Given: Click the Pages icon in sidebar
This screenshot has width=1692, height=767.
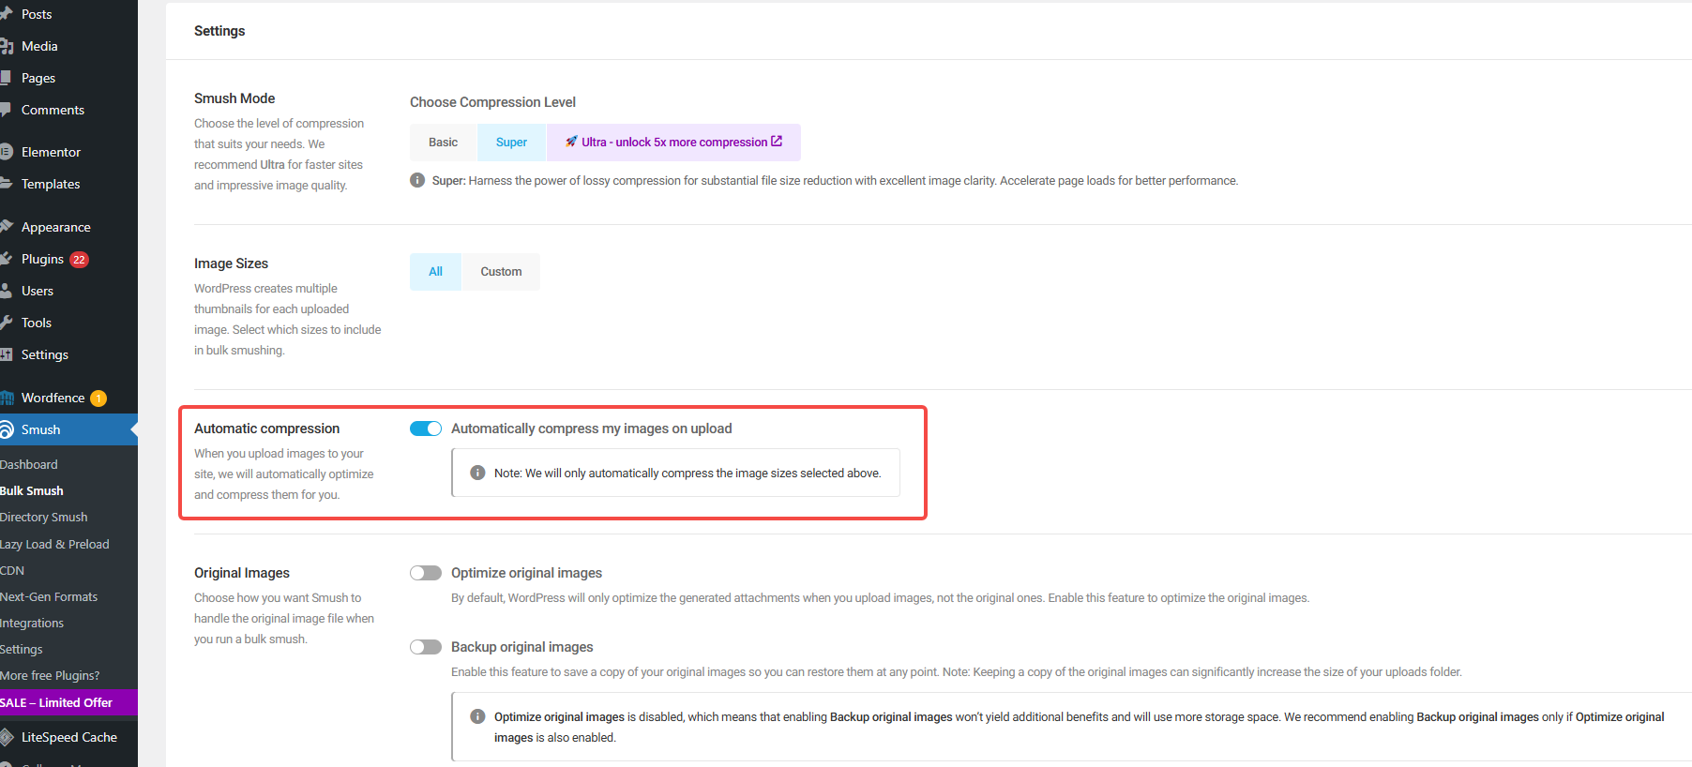Looking at the screenshot, I should click(6, 78).
